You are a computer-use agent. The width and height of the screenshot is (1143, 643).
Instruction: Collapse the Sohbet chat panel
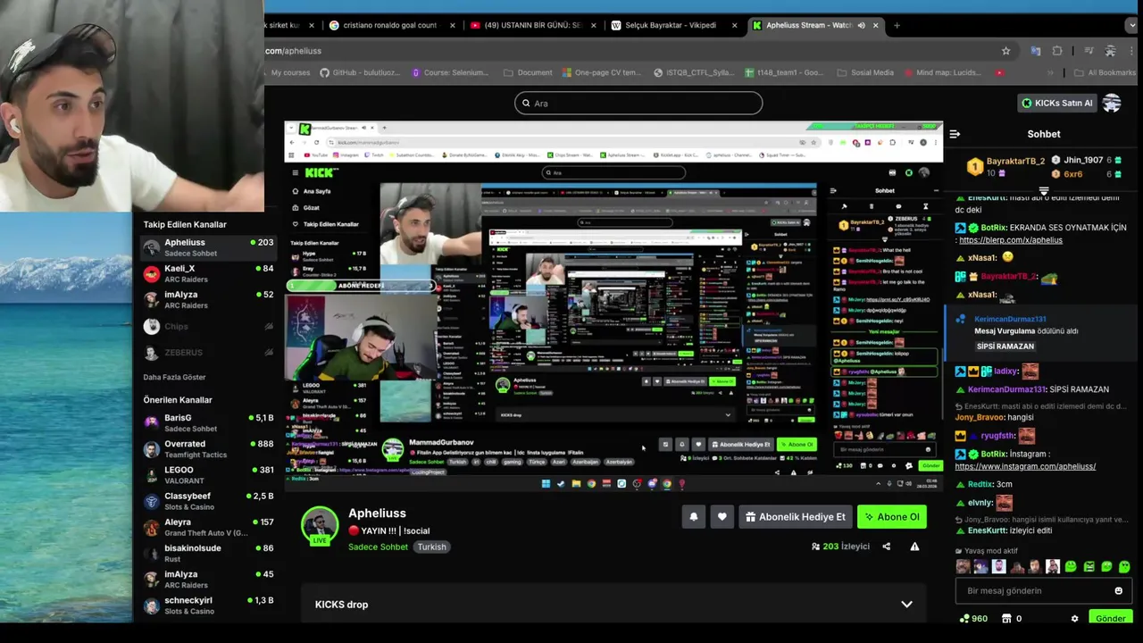point(955,134)
